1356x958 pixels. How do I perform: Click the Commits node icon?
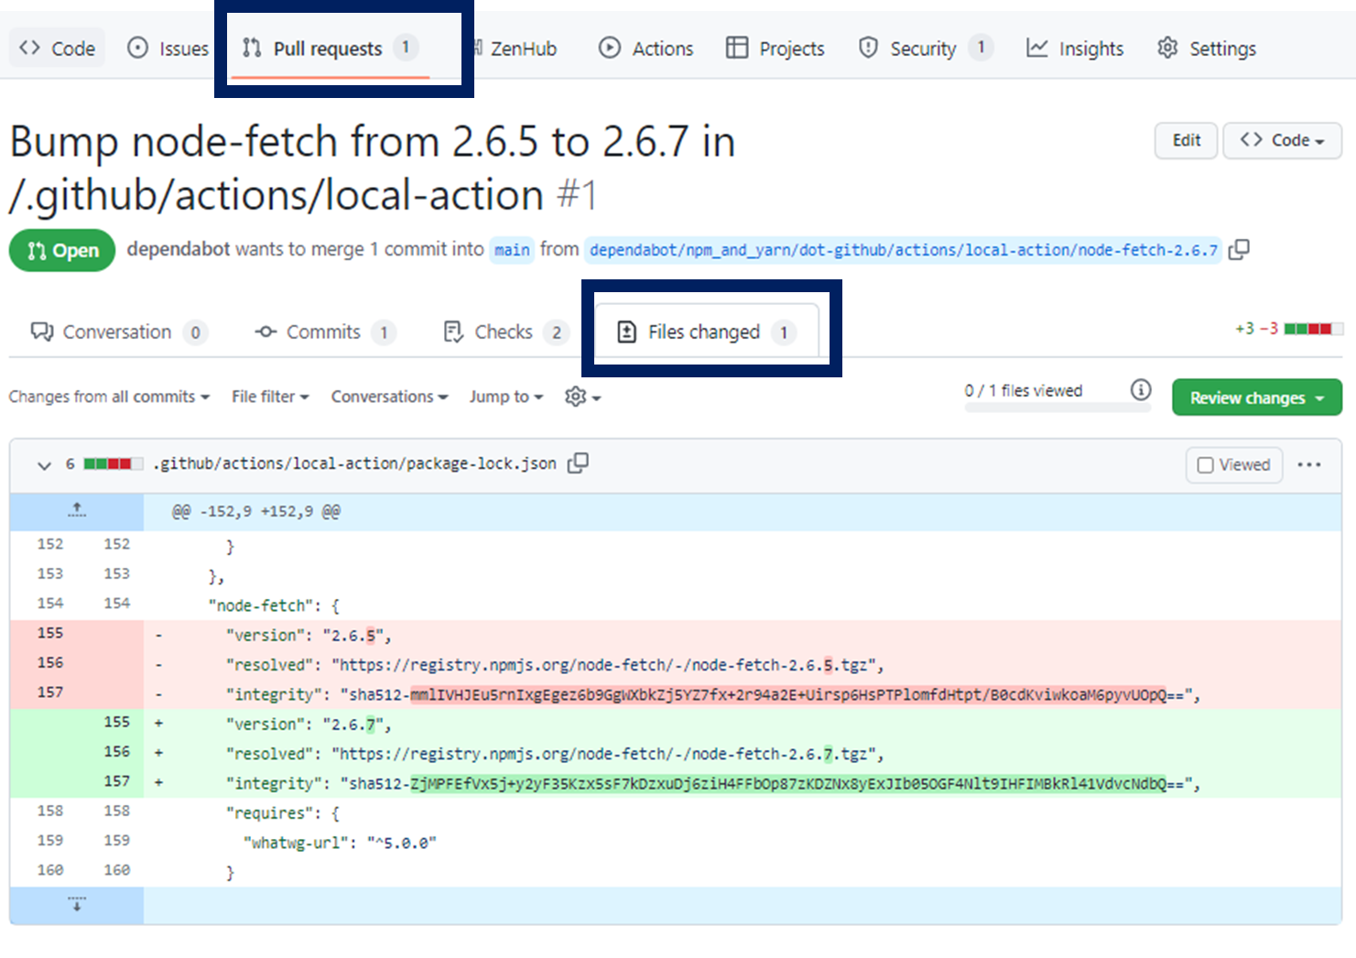coord(266,332)
